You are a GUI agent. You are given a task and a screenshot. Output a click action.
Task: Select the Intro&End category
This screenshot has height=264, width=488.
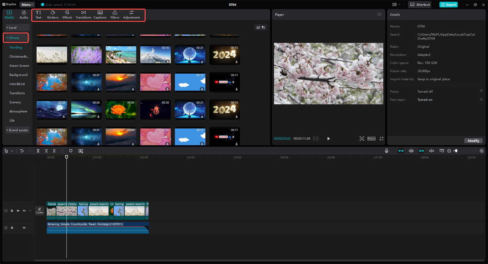pyautogui.click(x=17, y=84)
